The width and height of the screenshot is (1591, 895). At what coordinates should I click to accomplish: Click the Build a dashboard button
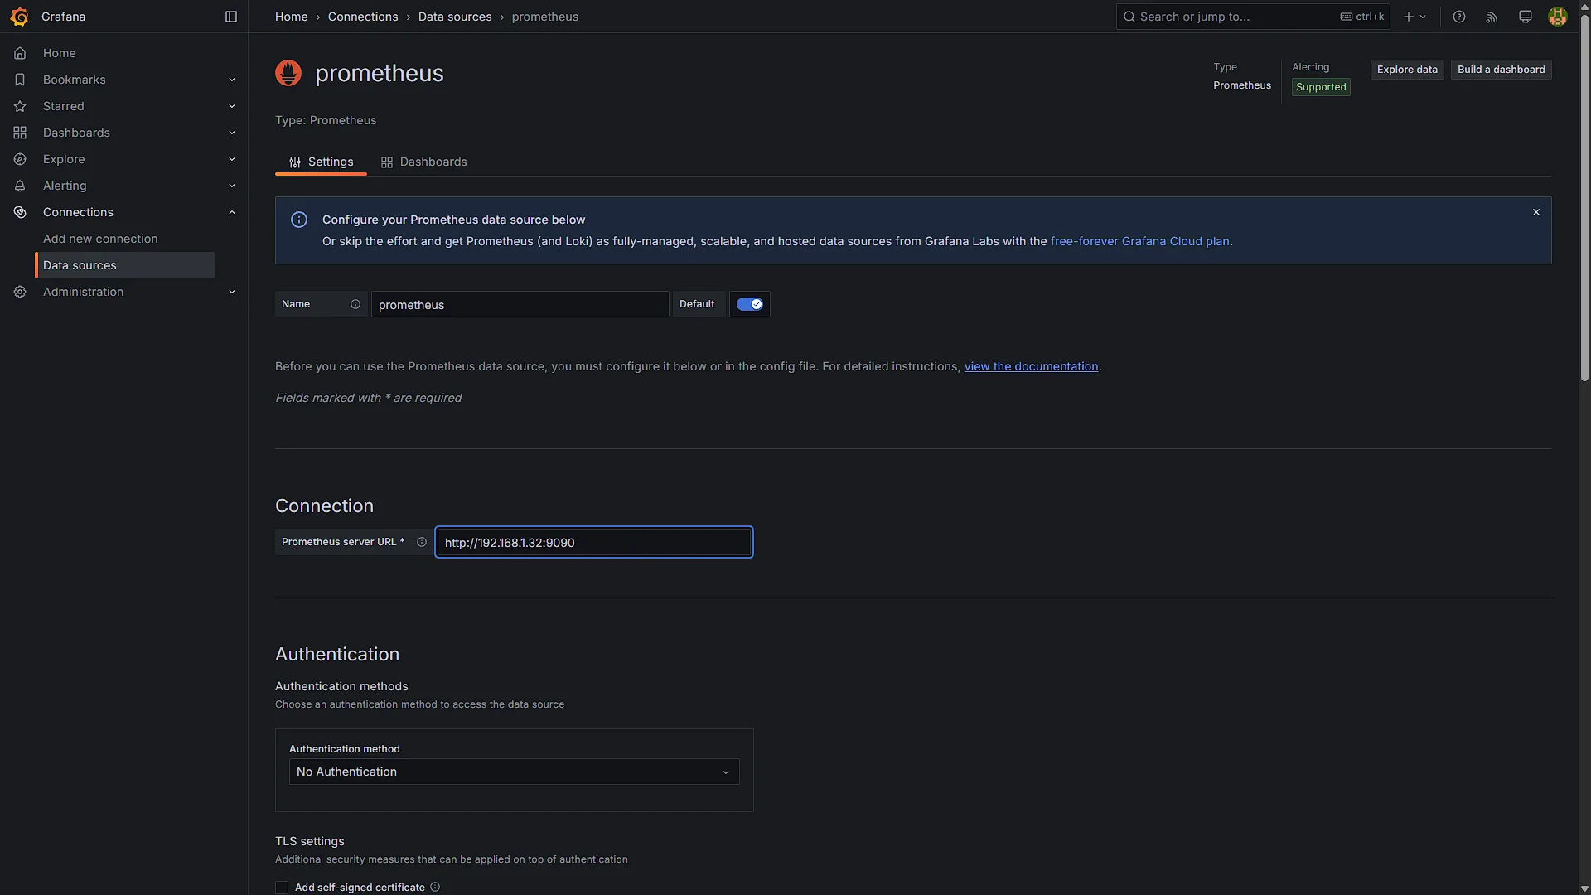[x=1501, y=70]
